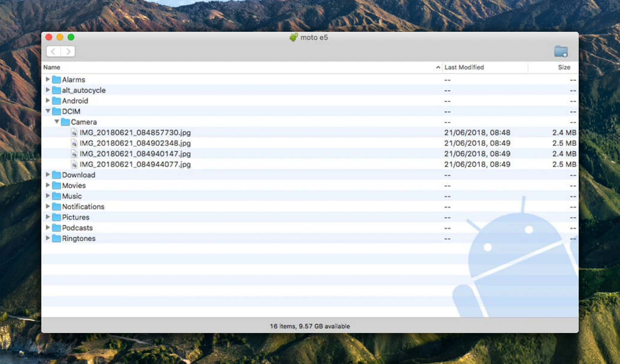Click the Ringtones folder icon
The image size is (620, 364).
56,238
